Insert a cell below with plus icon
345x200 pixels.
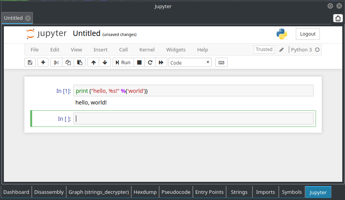pyautogui.click(x=43, y=62)
